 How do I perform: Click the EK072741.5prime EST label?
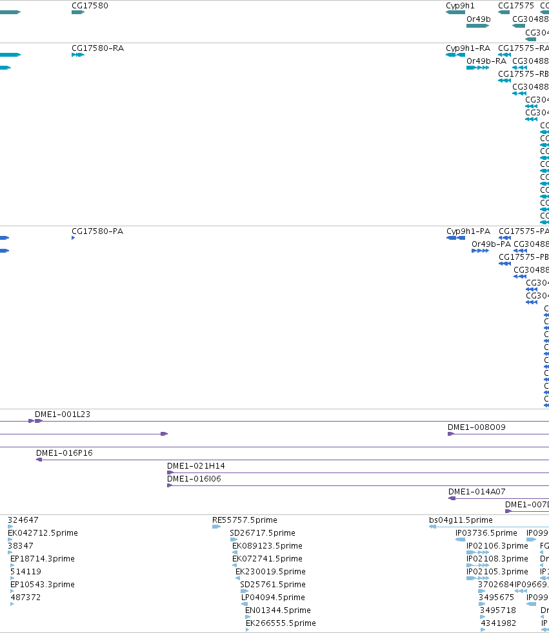pyautogui.click(x=268, y=559)
